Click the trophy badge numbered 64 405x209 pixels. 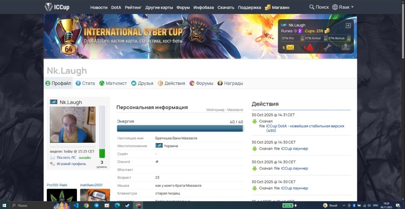(68, 36)
